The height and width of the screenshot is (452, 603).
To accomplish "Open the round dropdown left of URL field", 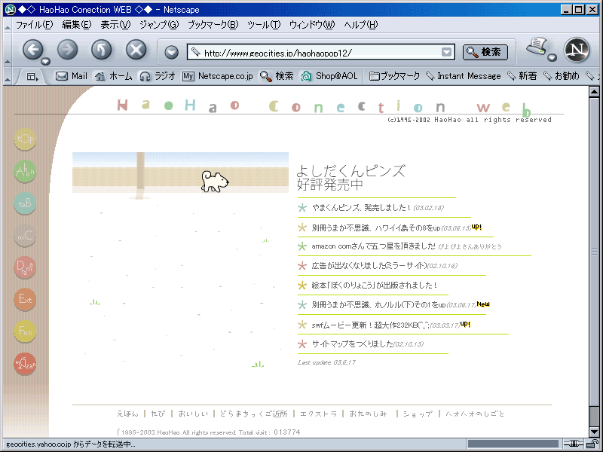I will point(171,52).
